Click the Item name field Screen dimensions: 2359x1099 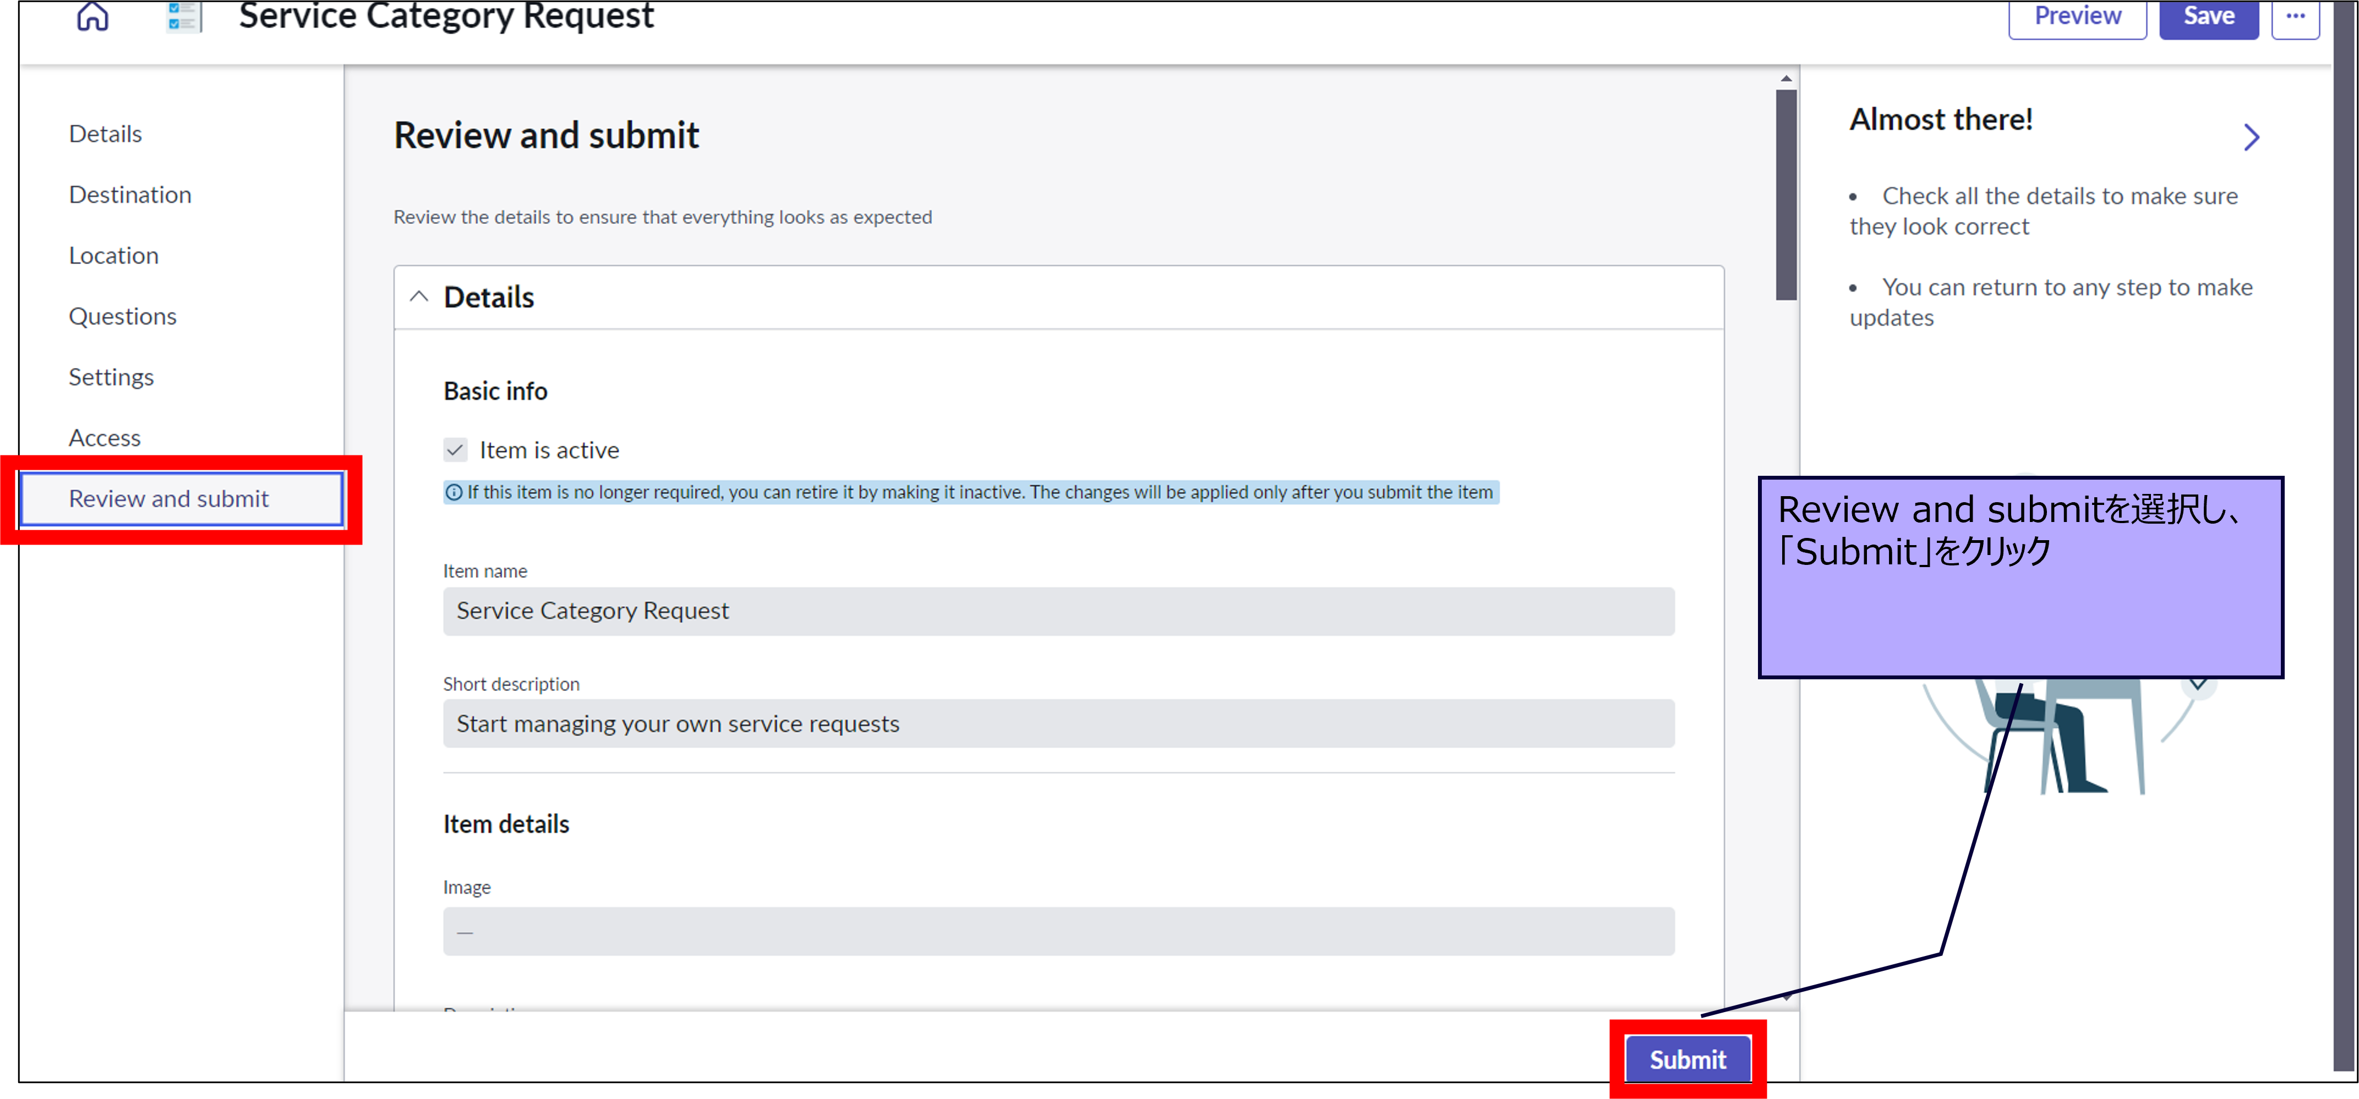point(1058,611)
